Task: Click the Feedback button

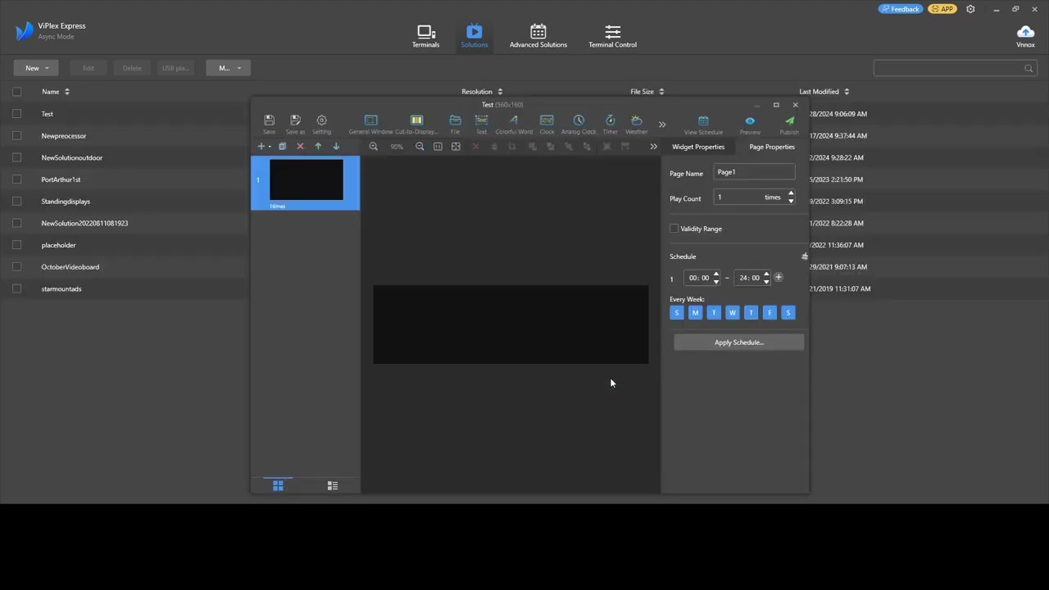Action: 901,9
